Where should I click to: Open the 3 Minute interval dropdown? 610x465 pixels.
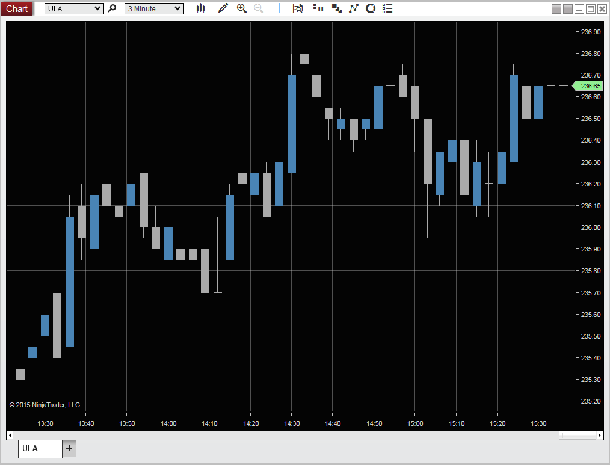click(154, 8)
